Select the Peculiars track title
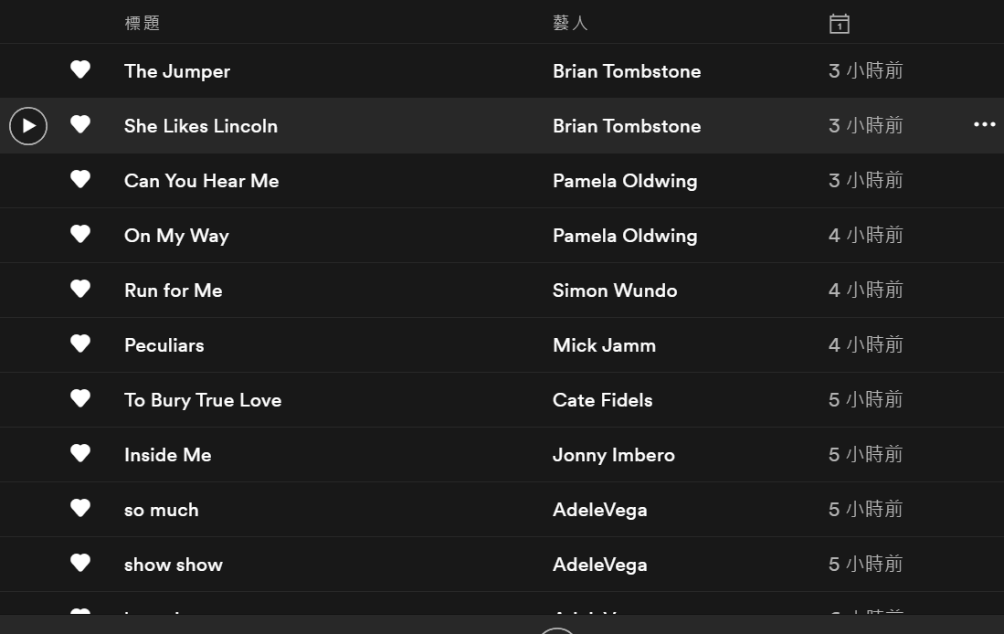 [x=164, y=345]
